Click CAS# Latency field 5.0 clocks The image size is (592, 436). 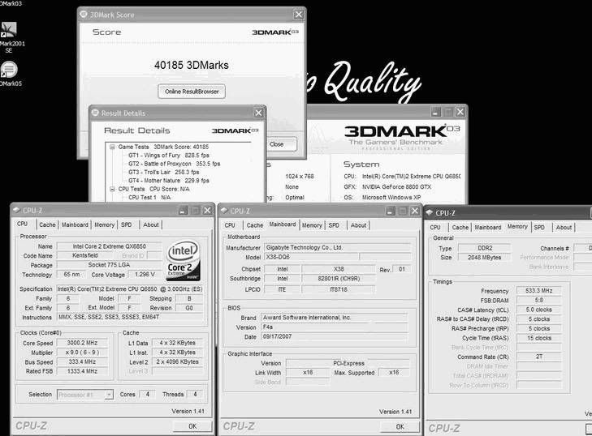(x=538, y=310)
